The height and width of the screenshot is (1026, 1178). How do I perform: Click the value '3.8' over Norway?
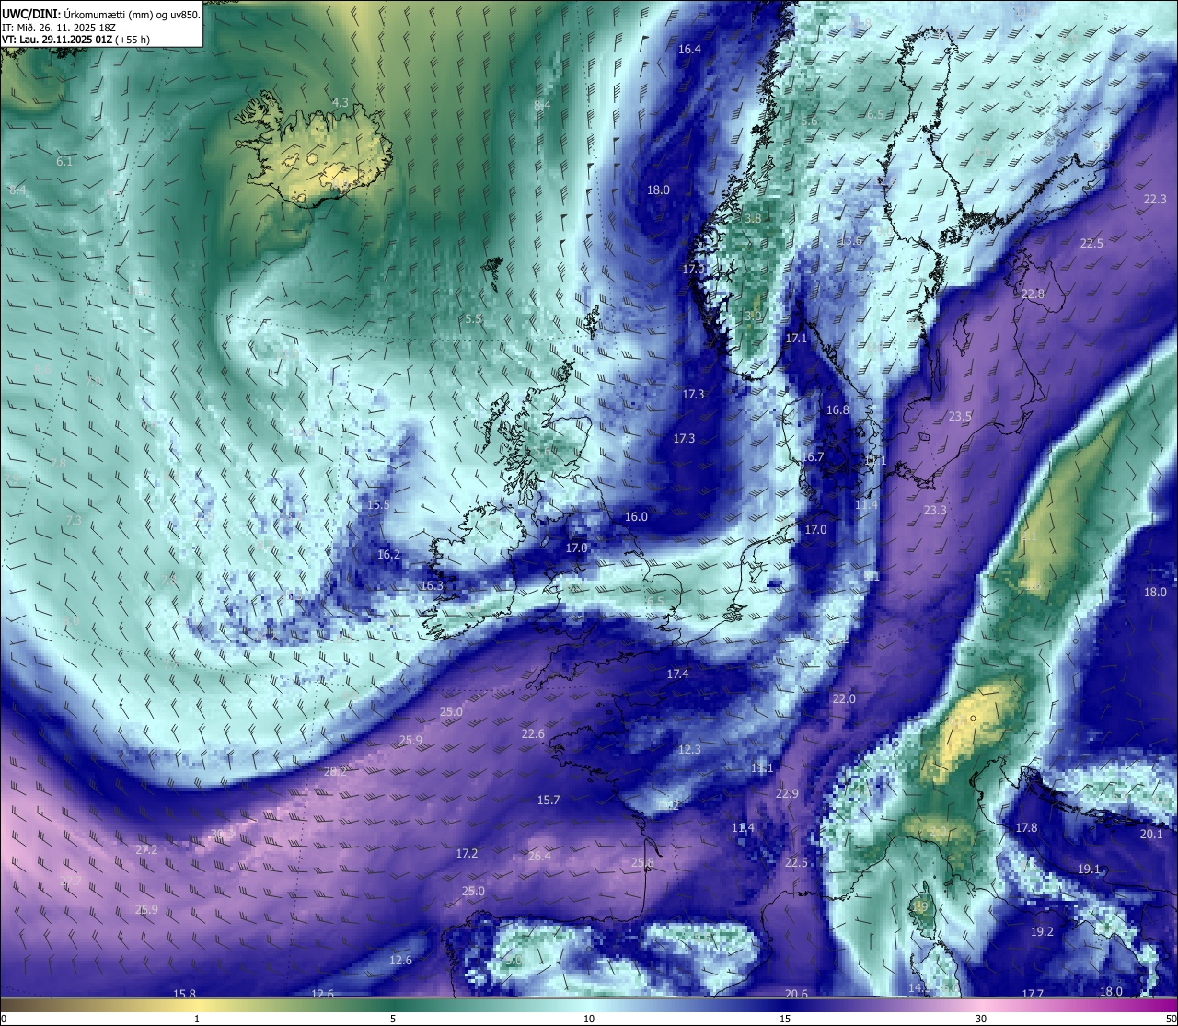(x=753, y=219)
